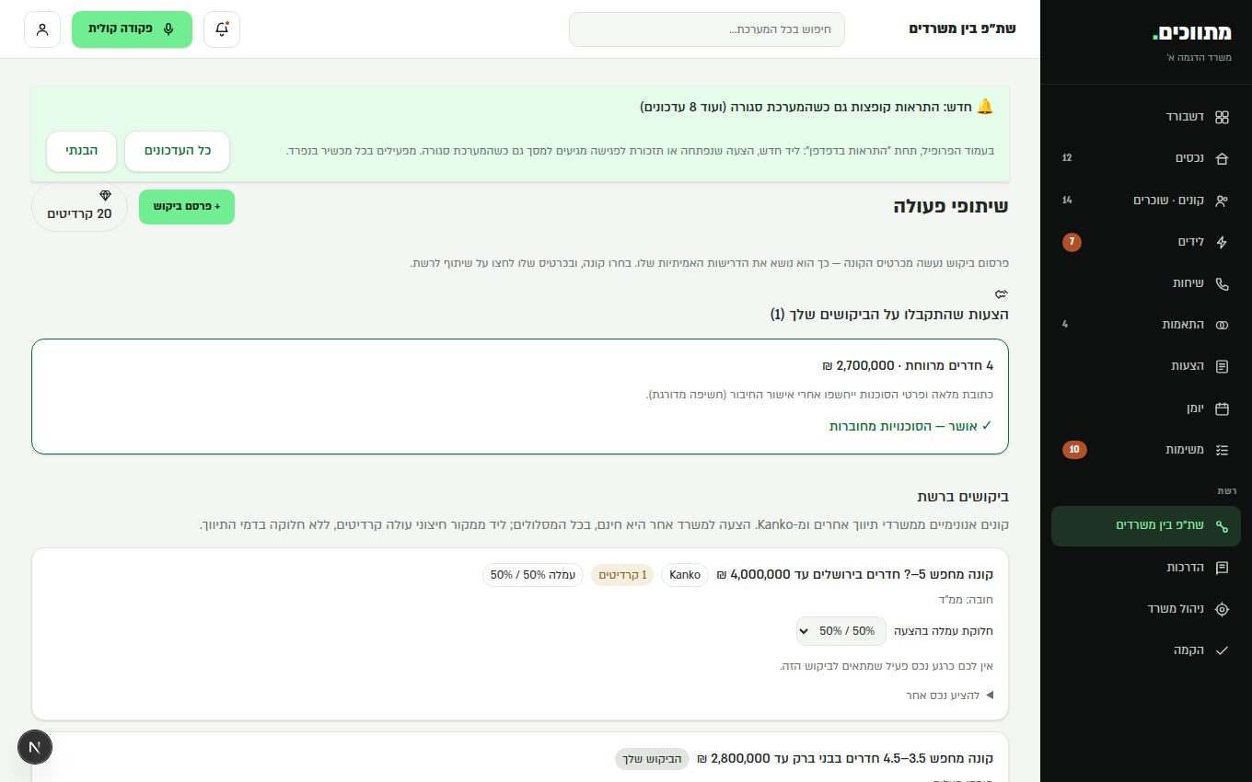Viewport: 1252px width, 782px height.
Task: Click the הביקוש שלך tag
Action: pos(653,759)
